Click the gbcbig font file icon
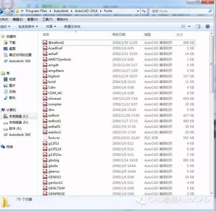This screenshot has height=211, width=216. 45,160
